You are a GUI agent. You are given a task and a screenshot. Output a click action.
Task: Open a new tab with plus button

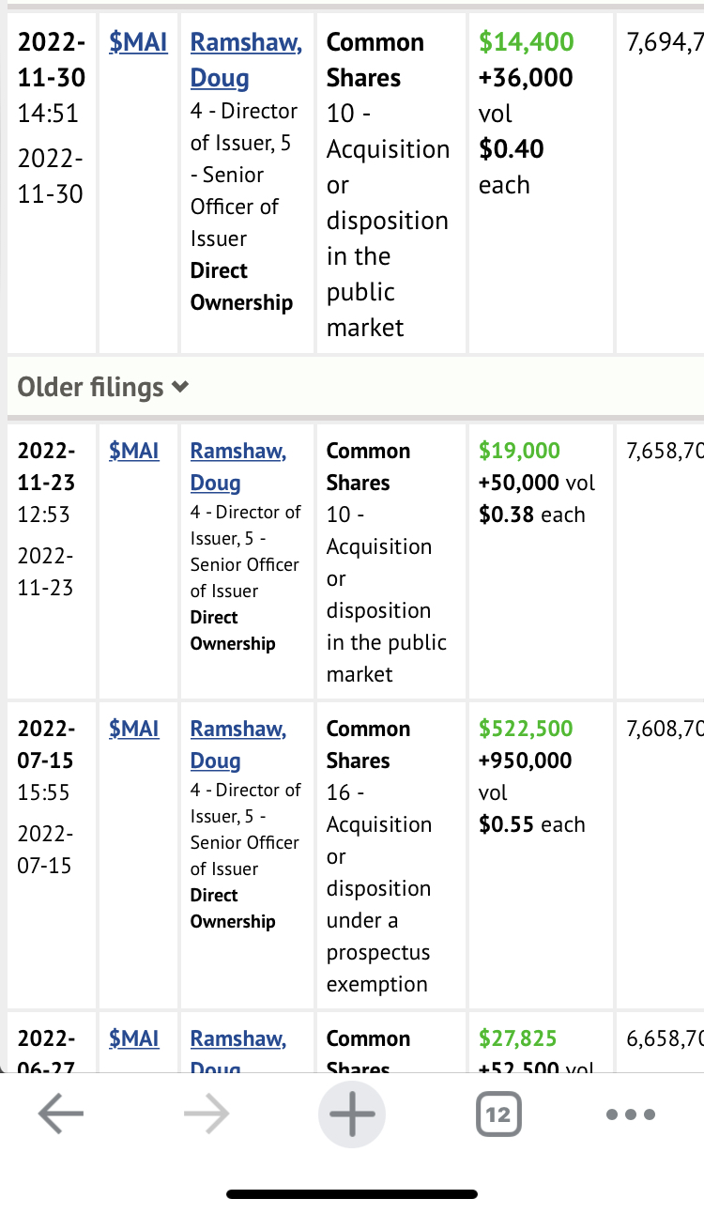point(353,1114)
